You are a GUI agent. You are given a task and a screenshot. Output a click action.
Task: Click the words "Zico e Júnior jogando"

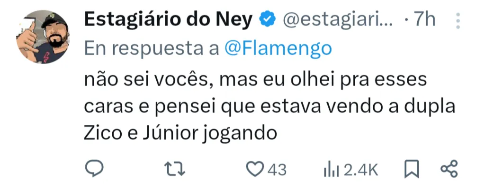click(x=180, y=134)
